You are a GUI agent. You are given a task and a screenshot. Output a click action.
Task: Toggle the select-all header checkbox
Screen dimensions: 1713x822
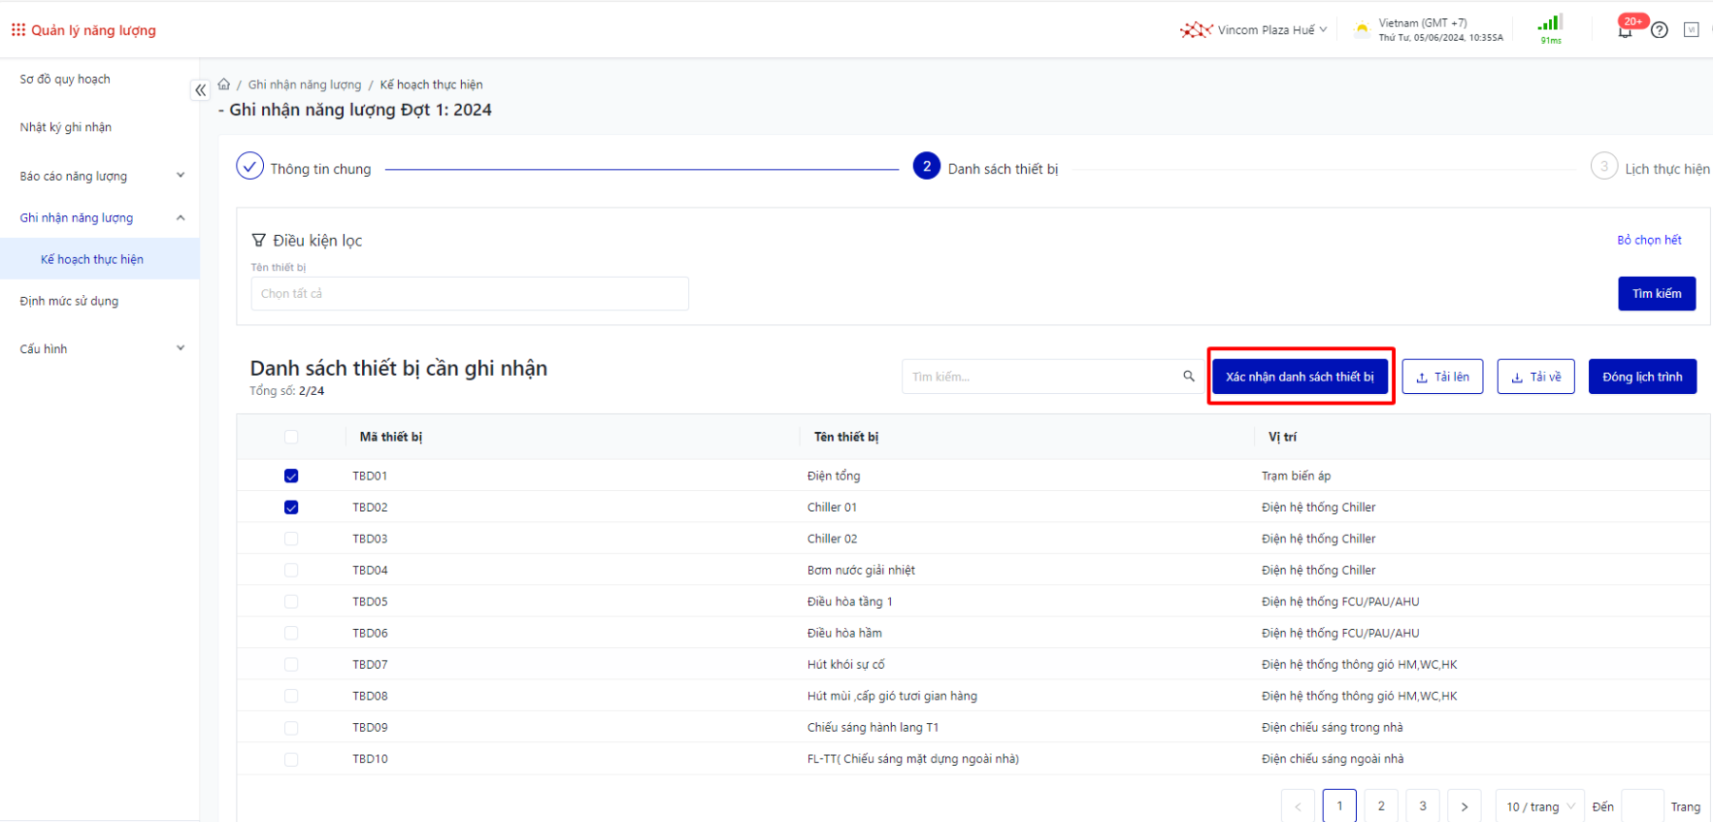291,437
